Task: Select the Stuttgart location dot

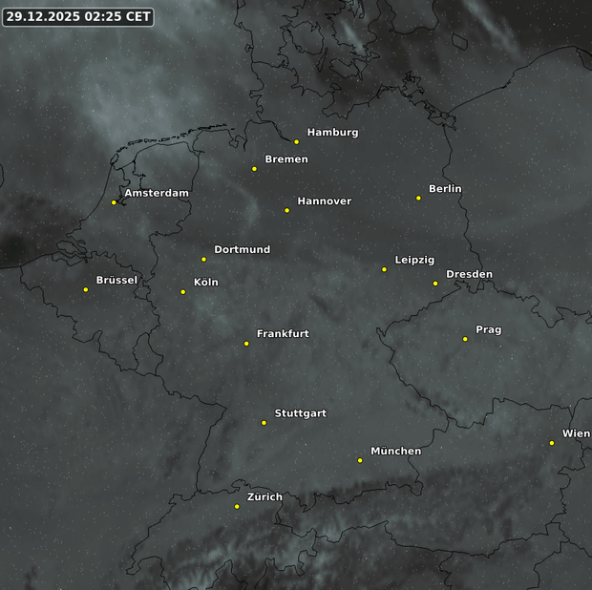Action: [x=264, y=422]
